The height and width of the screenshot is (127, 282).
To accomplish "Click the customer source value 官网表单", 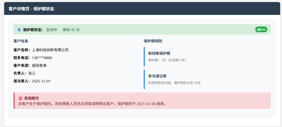I will (x=39, y=66).
